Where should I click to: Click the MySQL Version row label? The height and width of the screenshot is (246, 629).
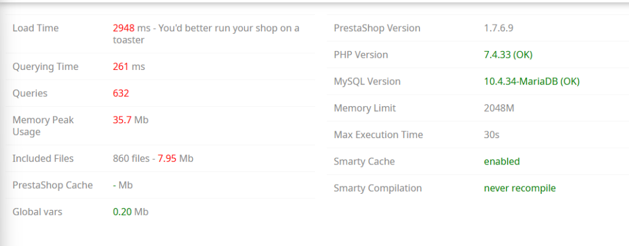coord(367,82)
